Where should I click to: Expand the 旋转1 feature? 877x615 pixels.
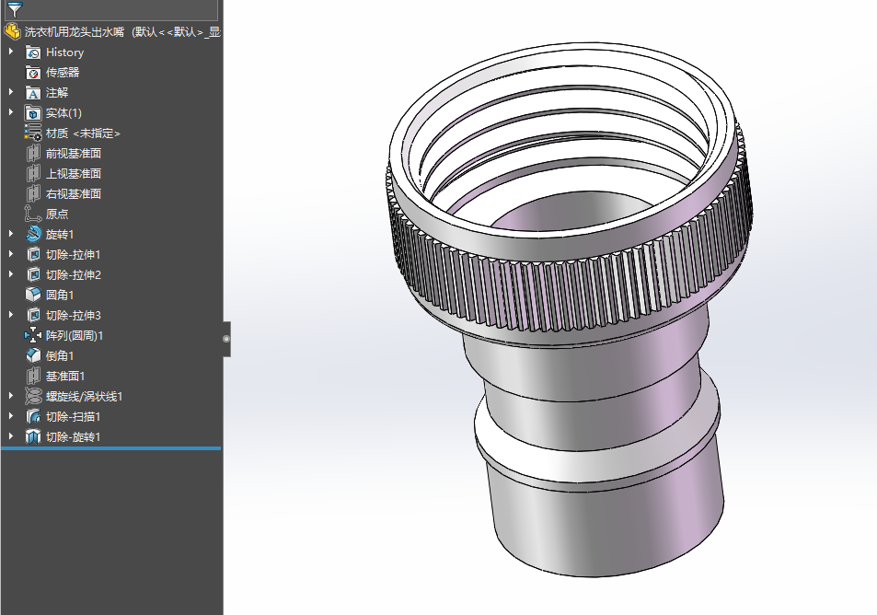click(11, 233)
